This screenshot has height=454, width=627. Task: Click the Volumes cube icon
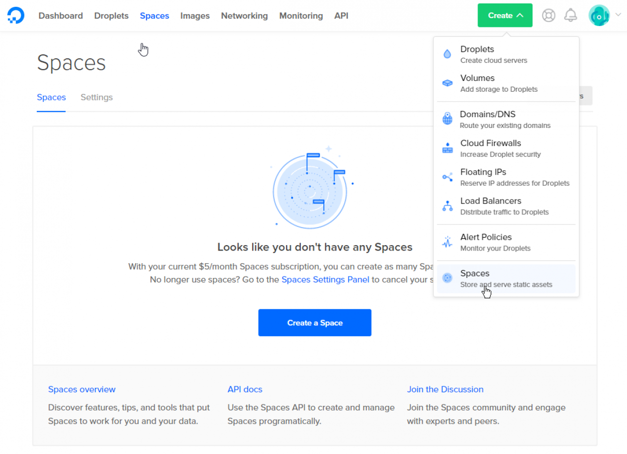click(x=447, y=83)
